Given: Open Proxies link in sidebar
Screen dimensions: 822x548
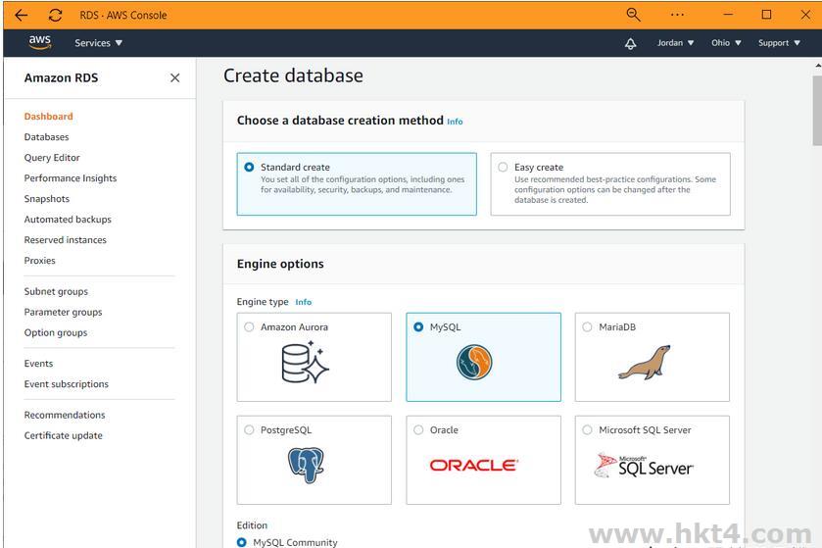Looking at the screenshot, I should click(39, 260).
